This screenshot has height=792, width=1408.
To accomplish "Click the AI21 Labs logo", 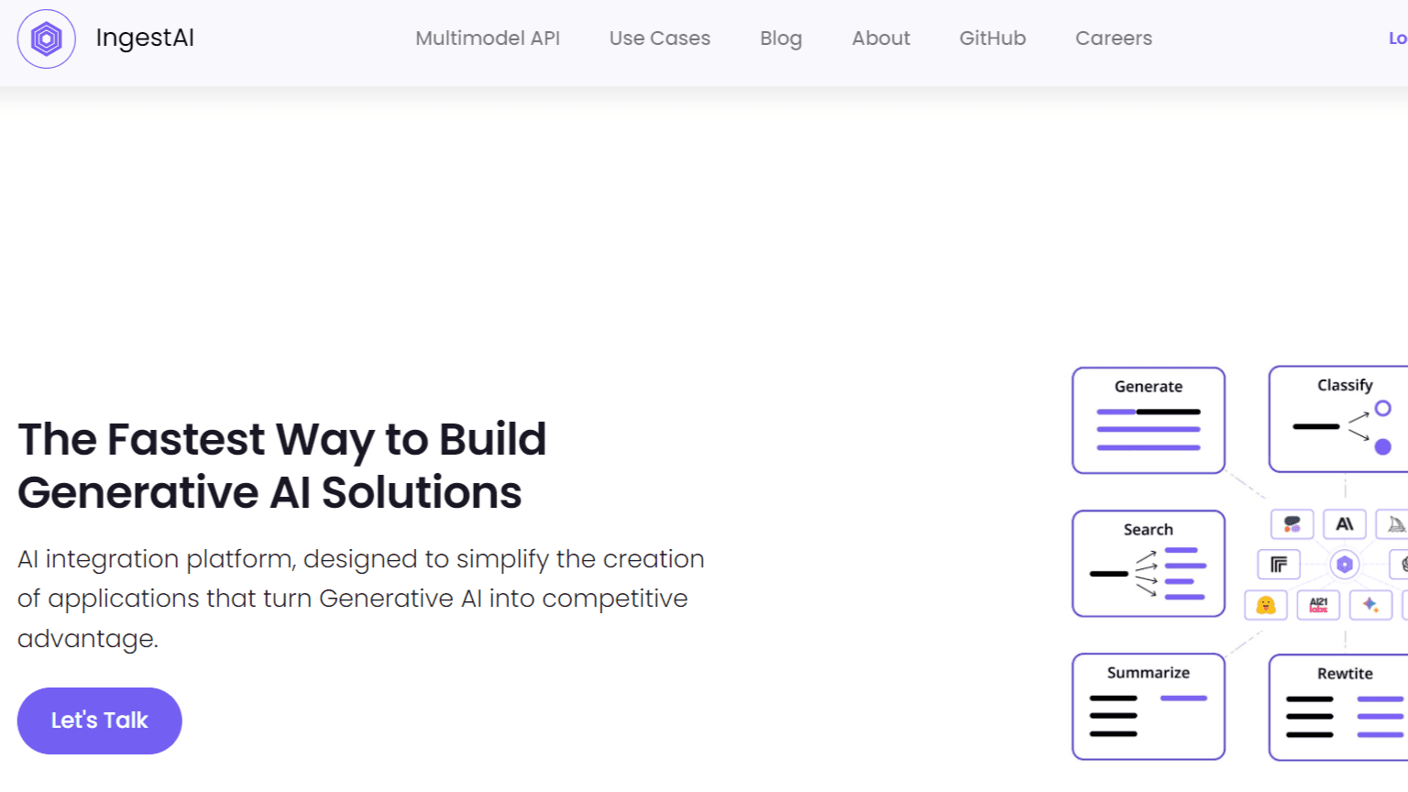I will click(1319, 605).
